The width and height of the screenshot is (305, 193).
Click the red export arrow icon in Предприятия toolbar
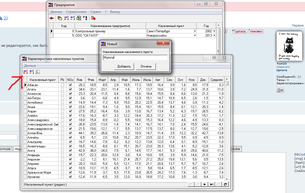pyautogui.click(x=93, y=18)
